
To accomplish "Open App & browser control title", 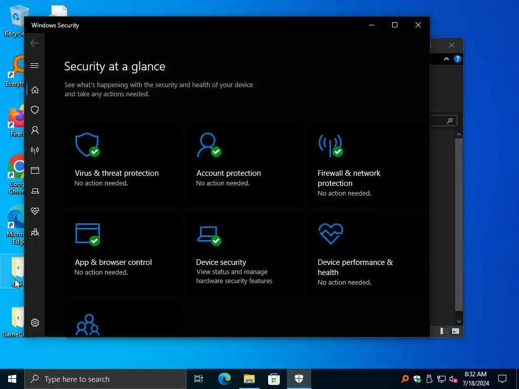I will click(x=113, y=262).
